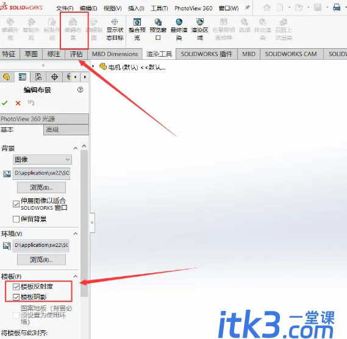347x339 pixels.
Task: Click the background Browse (浏览) button
Action: [41, 188]
